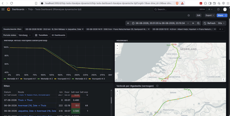Remove the 208.5 km Frans Netscherlaan trip chip
The image size is (230, 116).
click(149, 29)
